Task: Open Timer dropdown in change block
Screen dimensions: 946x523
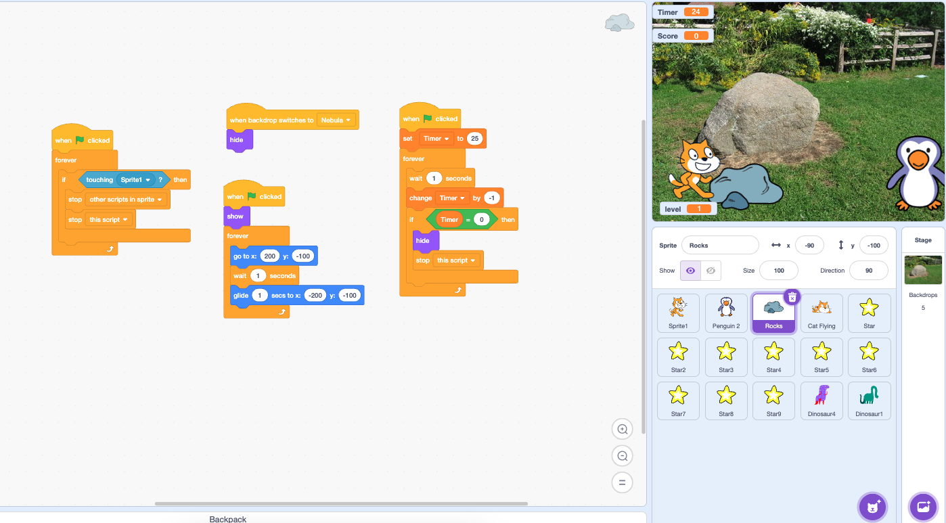Action: coord(452,198)
